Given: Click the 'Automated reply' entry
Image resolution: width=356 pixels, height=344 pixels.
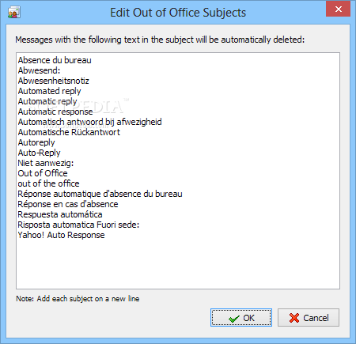Looking at the screenshot, I should pyautogui.click(x=49, y=91).
